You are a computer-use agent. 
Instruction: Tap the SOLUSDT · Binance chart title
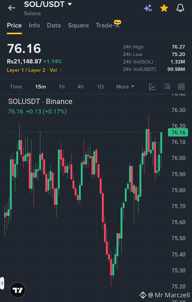(x=40, y=102)
